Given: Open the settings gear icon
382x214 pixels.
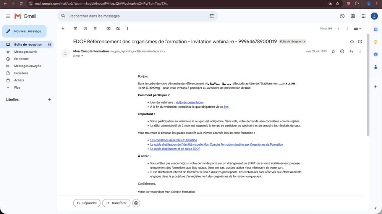Looking at the screenshot, I should (353, 16).
